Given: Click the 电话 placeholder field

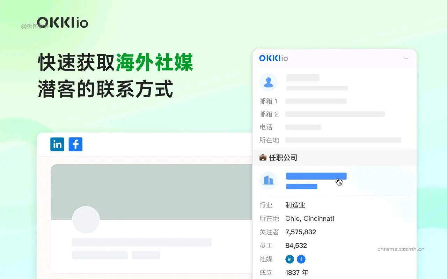Looking at the screenshot, I should (x=303, y=127).
